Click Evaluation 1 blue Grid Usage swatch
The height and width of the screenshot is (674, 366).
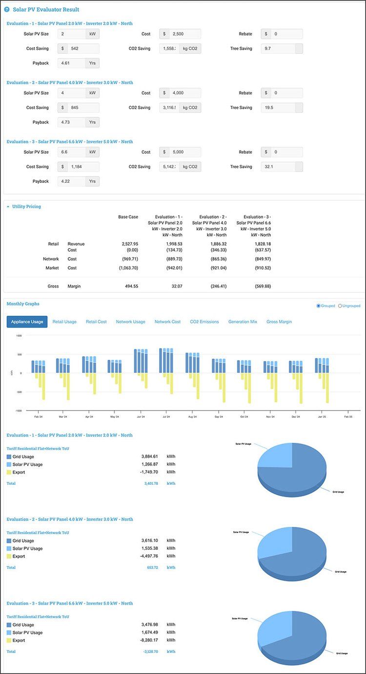pos(9,457)
